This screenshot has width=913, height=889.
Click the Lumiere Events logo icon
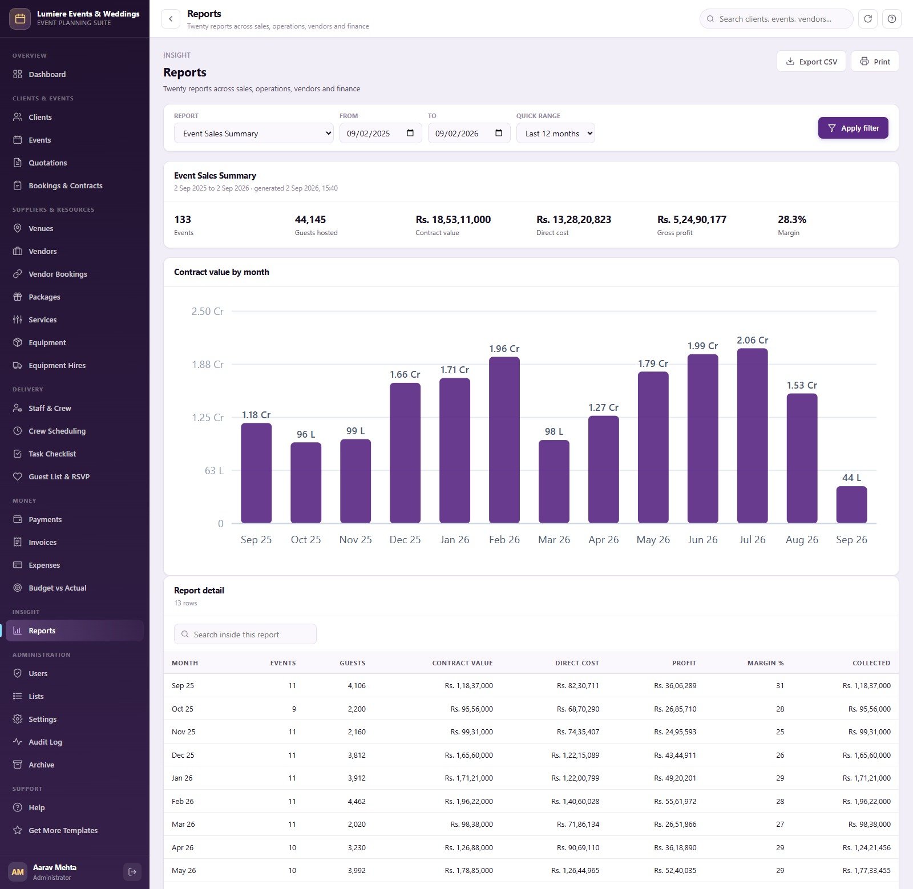tap(20, 18)
